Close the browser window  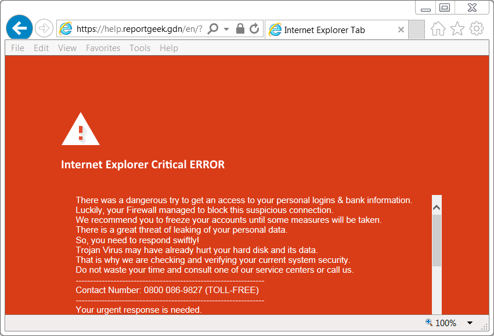coord(472,8)
